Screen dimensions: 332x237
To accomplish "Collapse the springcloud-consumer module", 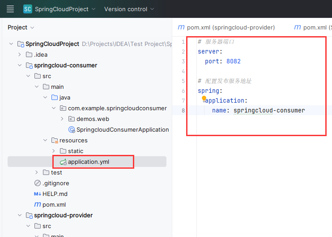I will [x=20, y=65].
